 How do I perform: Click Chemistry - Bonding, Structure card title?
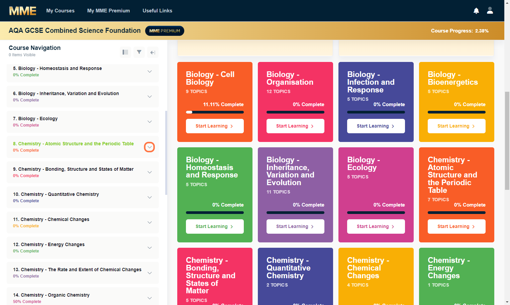[211, 276]
